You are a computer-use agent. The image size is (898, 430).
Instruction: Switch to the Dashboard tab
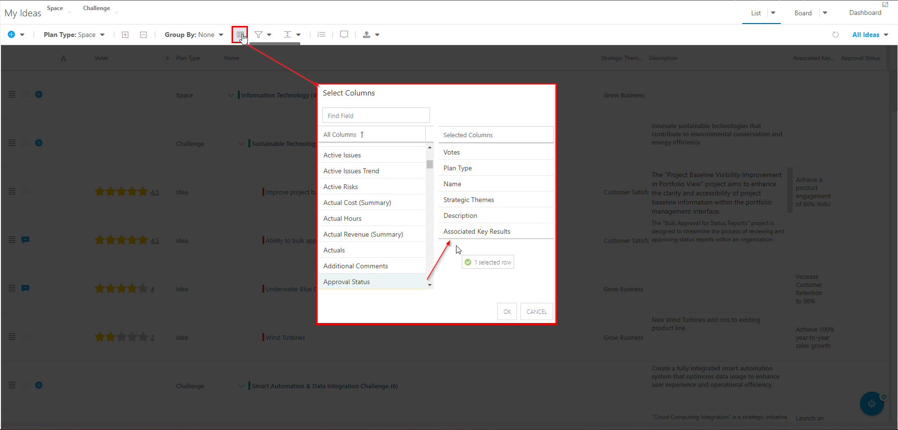click(865, 12)
